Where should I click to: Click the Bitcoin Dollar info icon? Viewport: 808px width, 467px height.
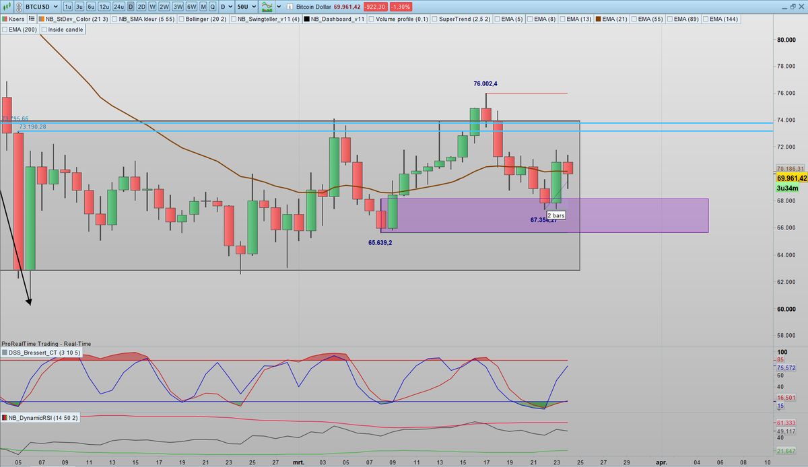(x=290, y=7)
